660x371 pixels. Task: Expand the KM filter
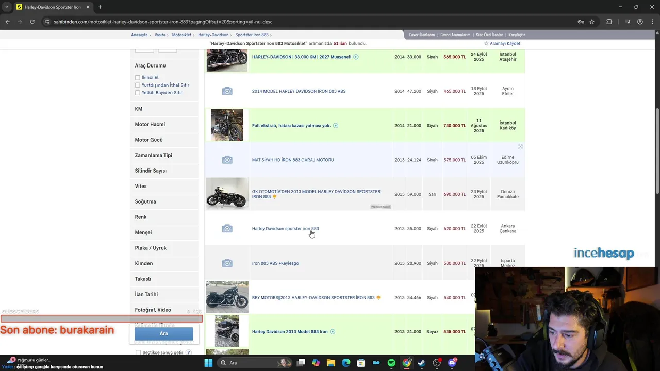(x=164, y=109)
